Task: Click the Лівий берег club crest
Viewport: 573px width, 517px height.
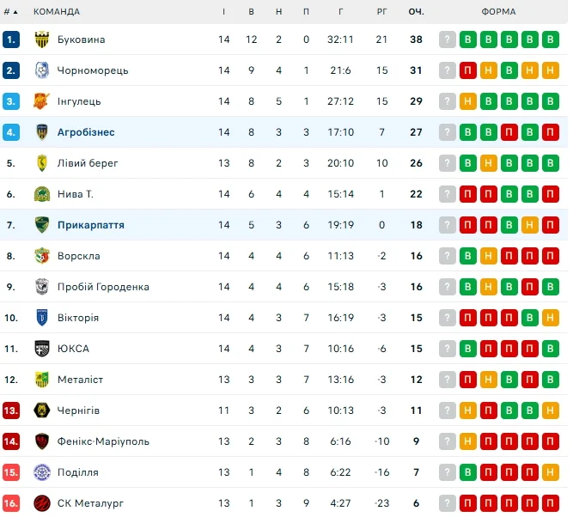Action: pyautogui.click(x=41, y=163)
